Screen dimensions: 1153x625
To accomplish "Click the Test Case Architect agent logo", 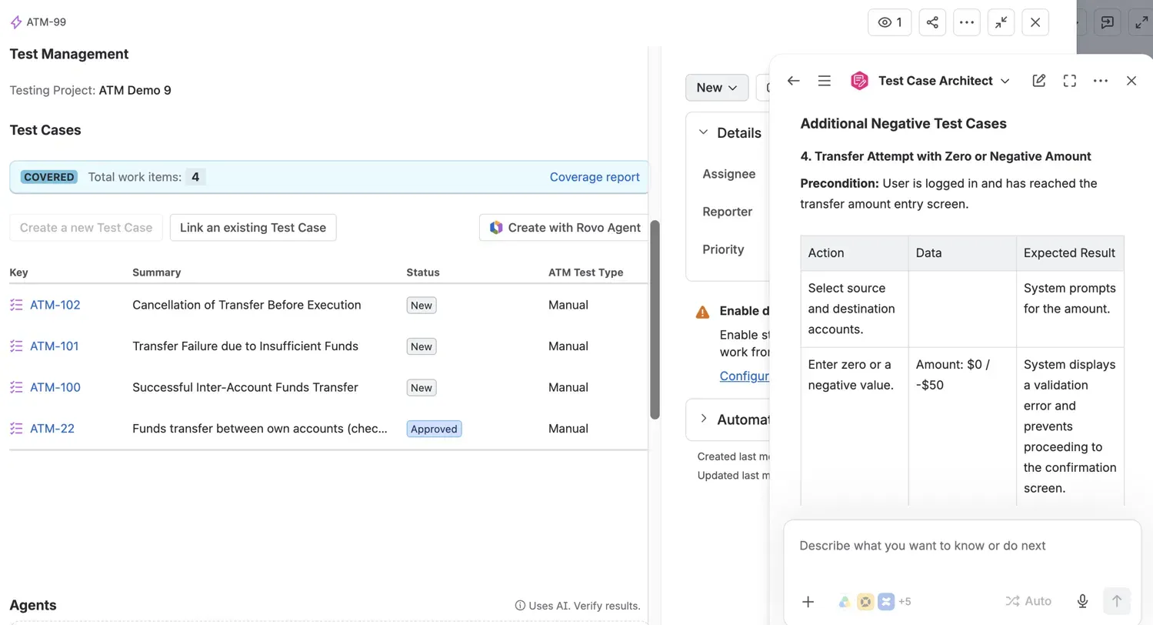I will (x=859, y=81).
